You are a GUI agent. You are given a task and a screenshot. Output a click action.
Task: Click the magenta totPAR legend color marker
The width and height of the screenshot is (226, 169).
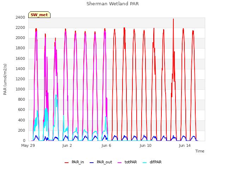click(x=119, y=163)
